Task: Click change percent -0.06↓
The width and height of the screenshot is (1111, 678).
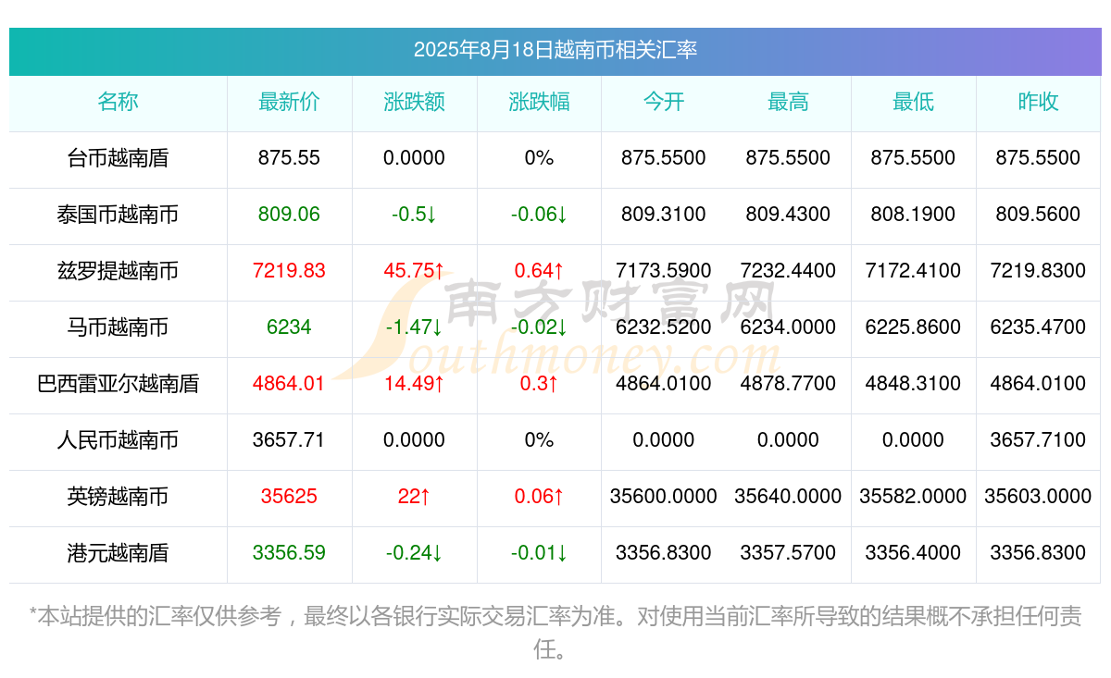Action: (539, 215)
